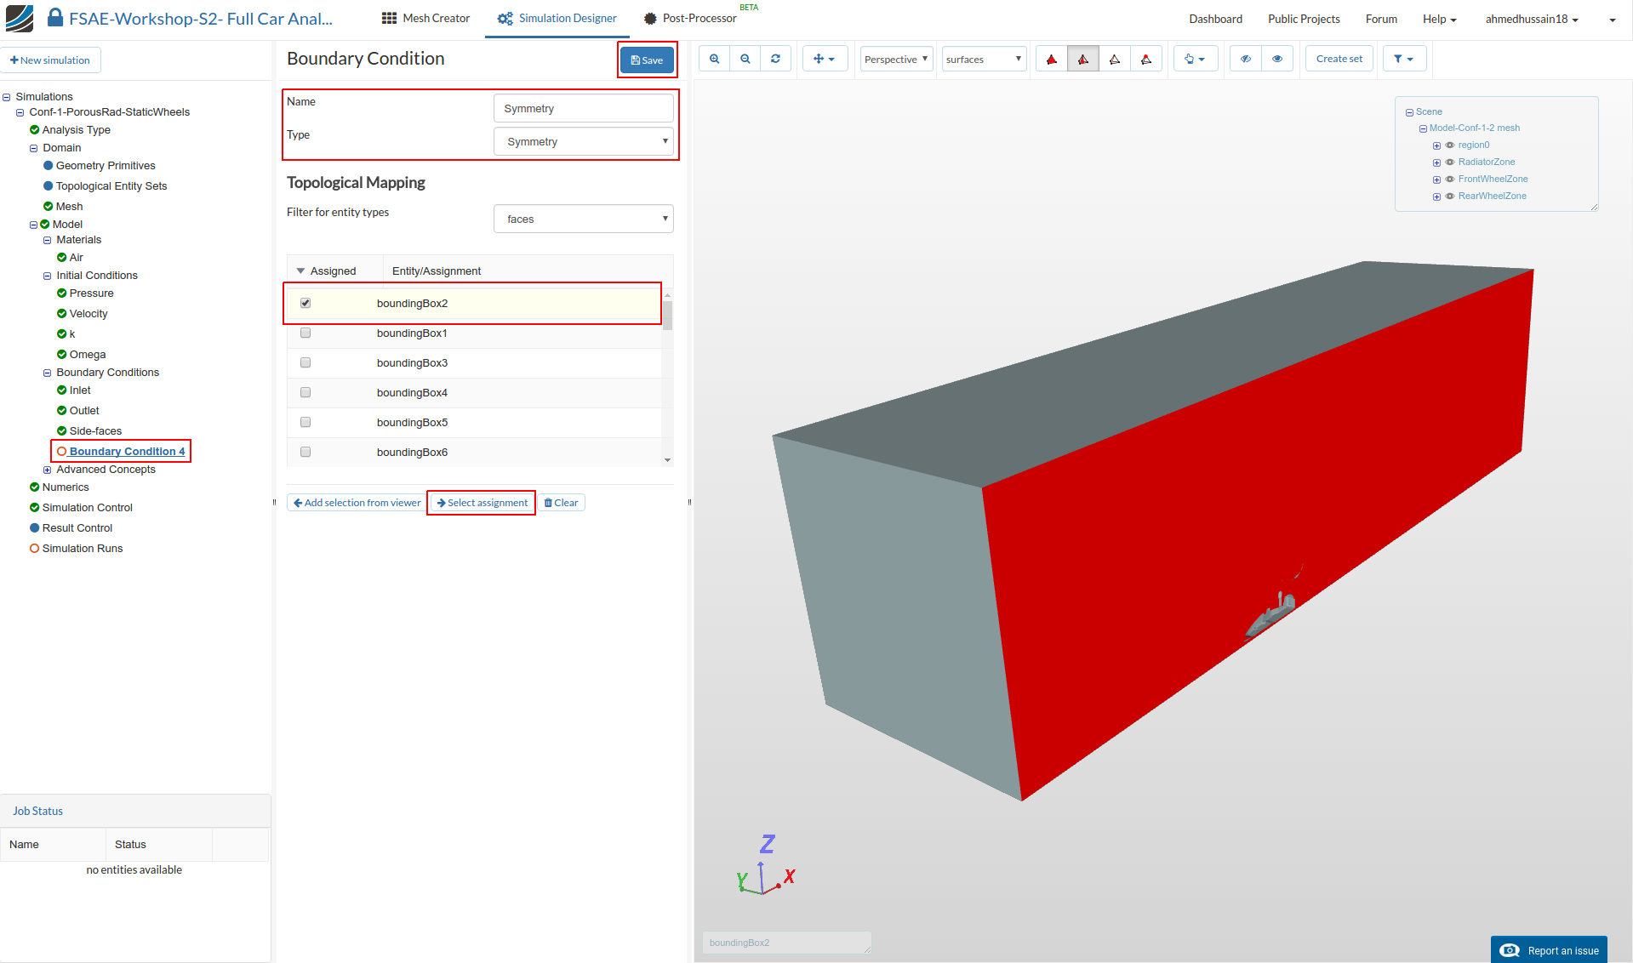Open the Perspective view dropdown

click(896, 59)
